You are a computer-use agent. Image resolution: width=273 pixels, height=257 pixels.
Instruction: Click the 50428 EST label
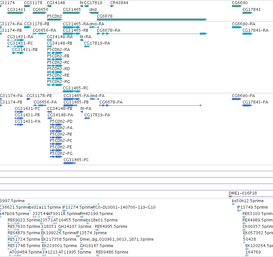tap(250, 239)
